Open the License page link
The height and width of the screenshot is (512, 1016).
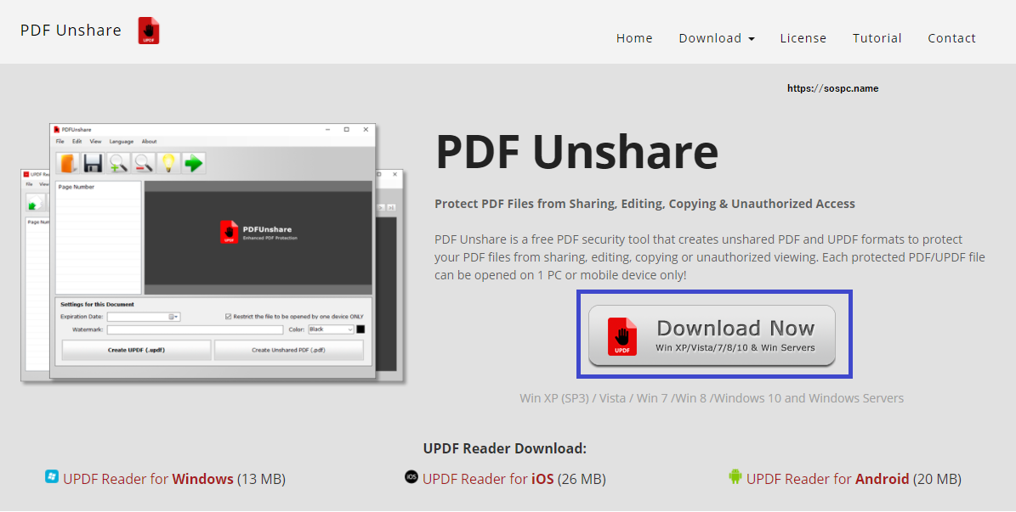[x=803, y=38]
